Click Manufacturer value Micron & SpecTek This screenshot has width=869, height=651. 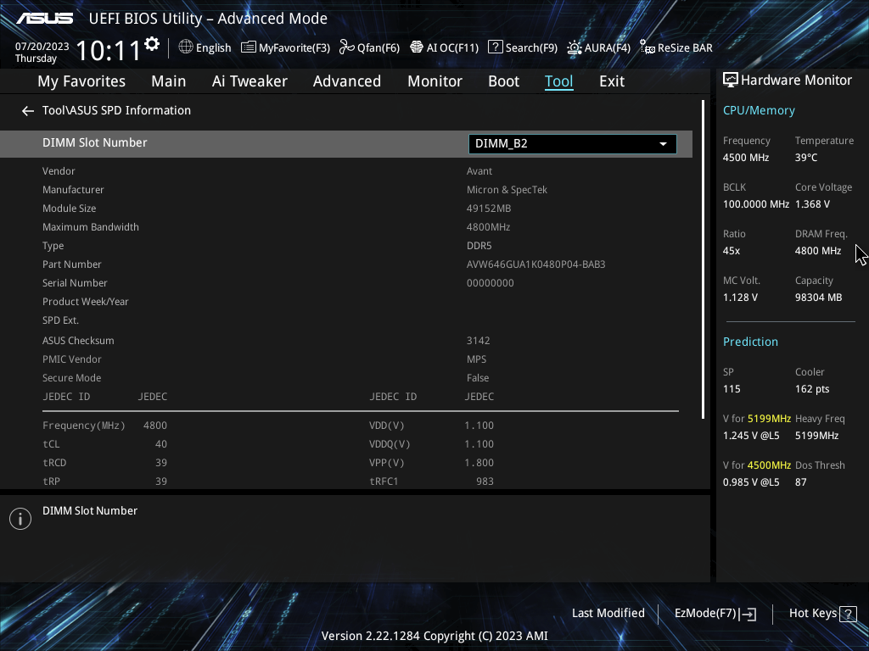coord(507,190)
